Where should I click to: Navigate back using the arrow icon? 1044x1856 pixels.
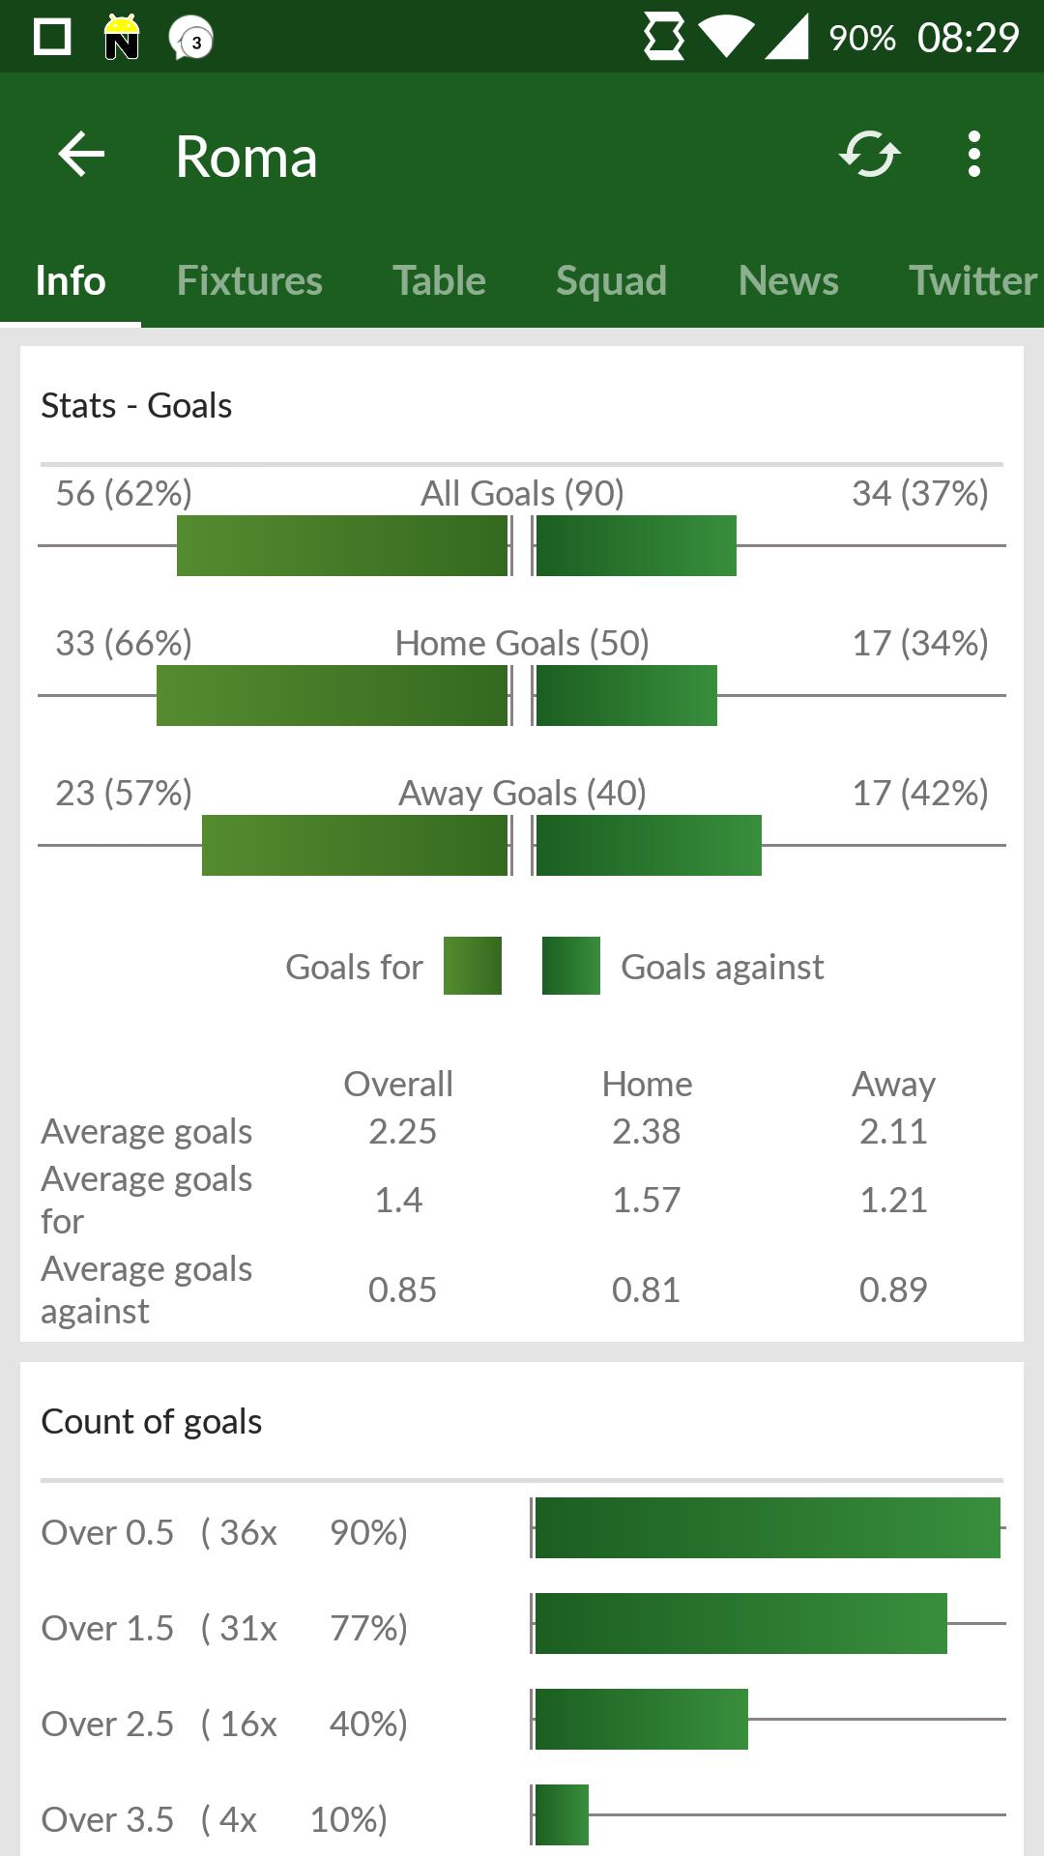[80, 155]
